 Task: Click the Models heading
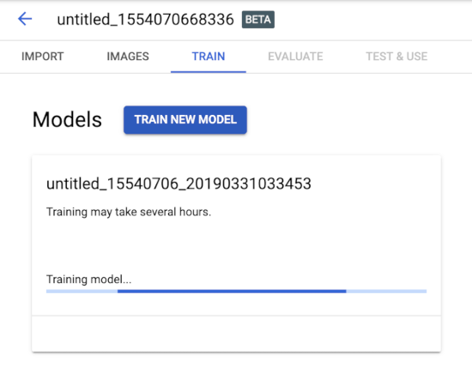67,119
